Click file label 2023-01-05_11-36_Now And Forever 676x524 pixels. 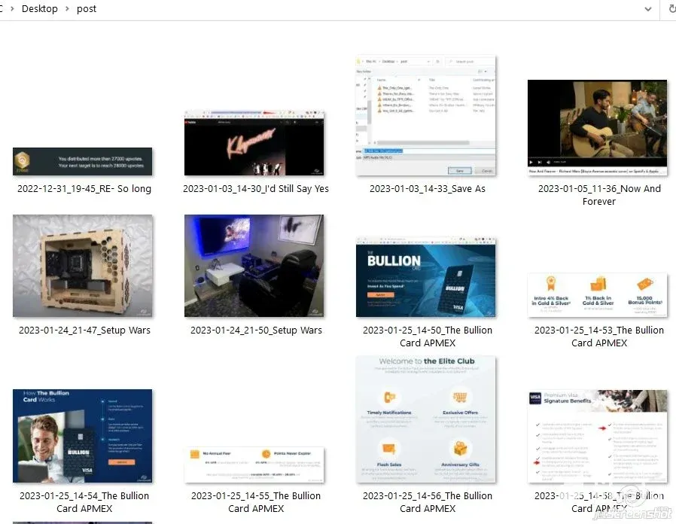pyautogui.click(x=599, y=195)
